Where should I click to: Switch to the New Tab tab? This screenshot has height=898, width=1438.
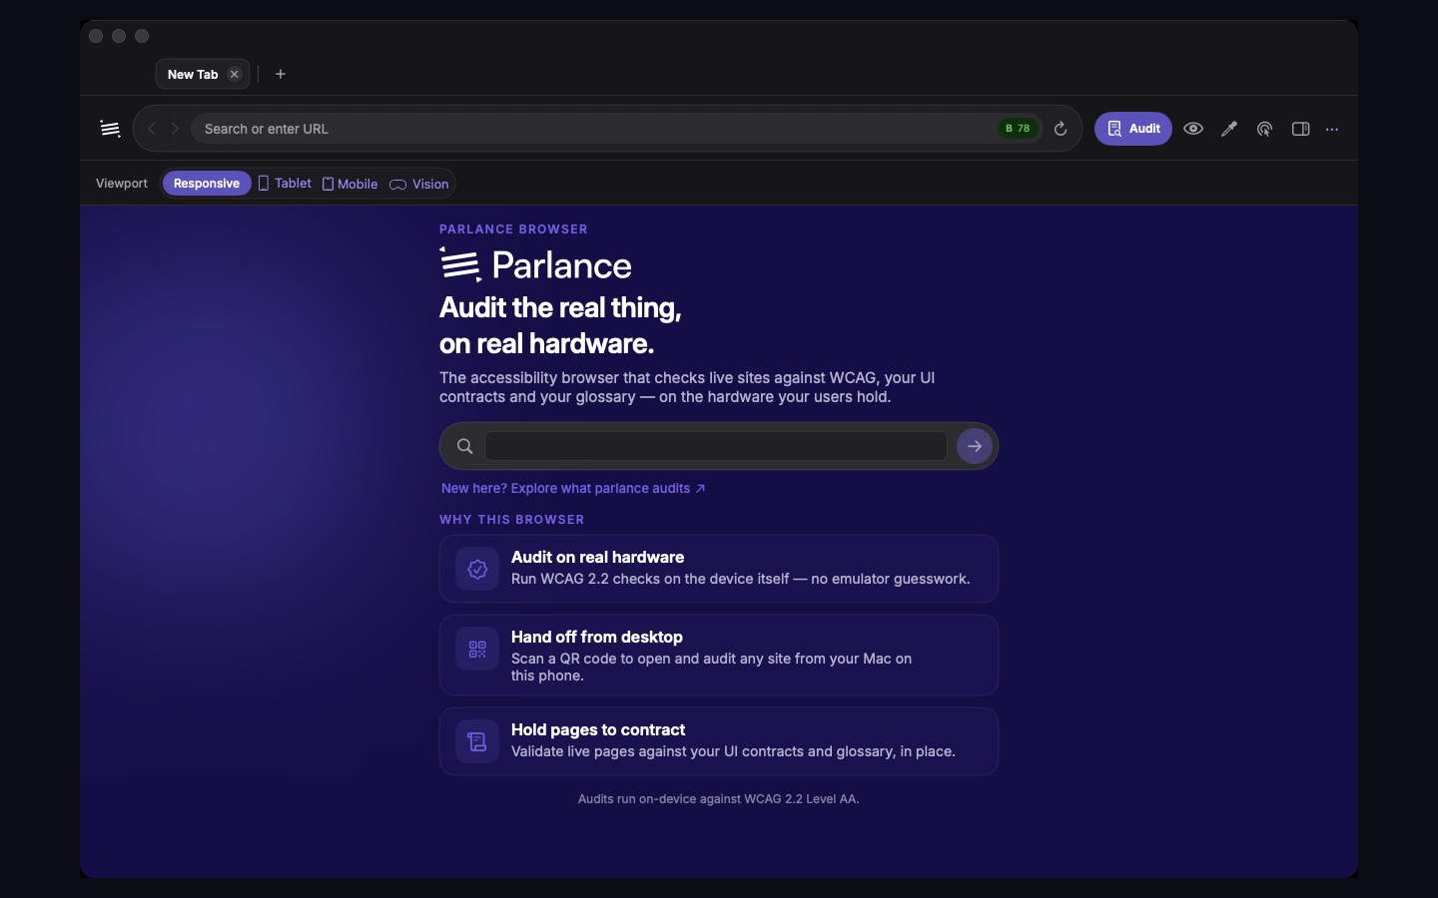193,74
